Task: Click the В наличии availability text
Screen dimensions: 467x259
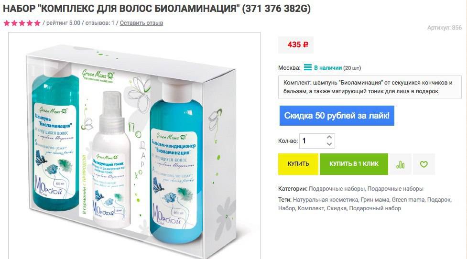Action: tap(328, 68)
